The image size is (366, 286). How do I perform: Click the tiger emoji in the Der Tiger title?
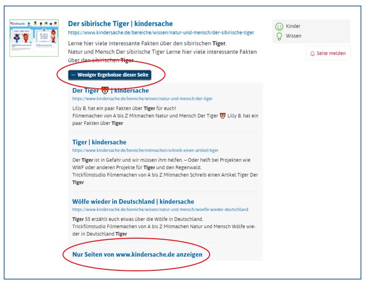click(104, 91)
